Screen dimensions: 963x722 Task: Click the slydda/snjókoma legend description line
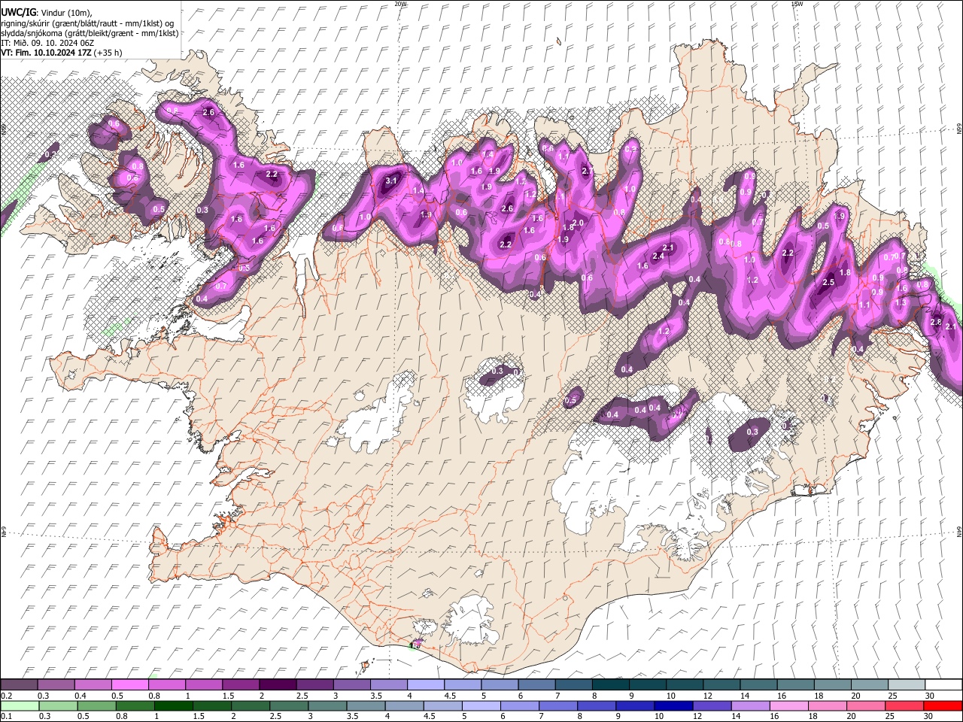90,33
